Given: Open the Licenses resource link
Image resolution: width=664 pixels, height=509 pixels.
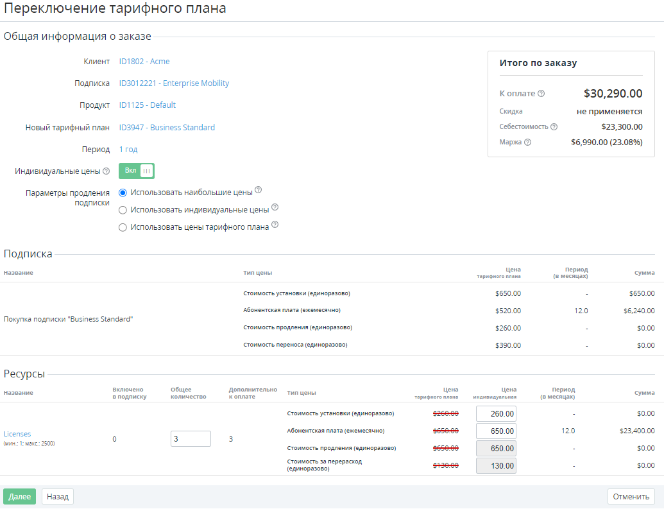Looking at the screenshot, I should click(x=17, y=434).
